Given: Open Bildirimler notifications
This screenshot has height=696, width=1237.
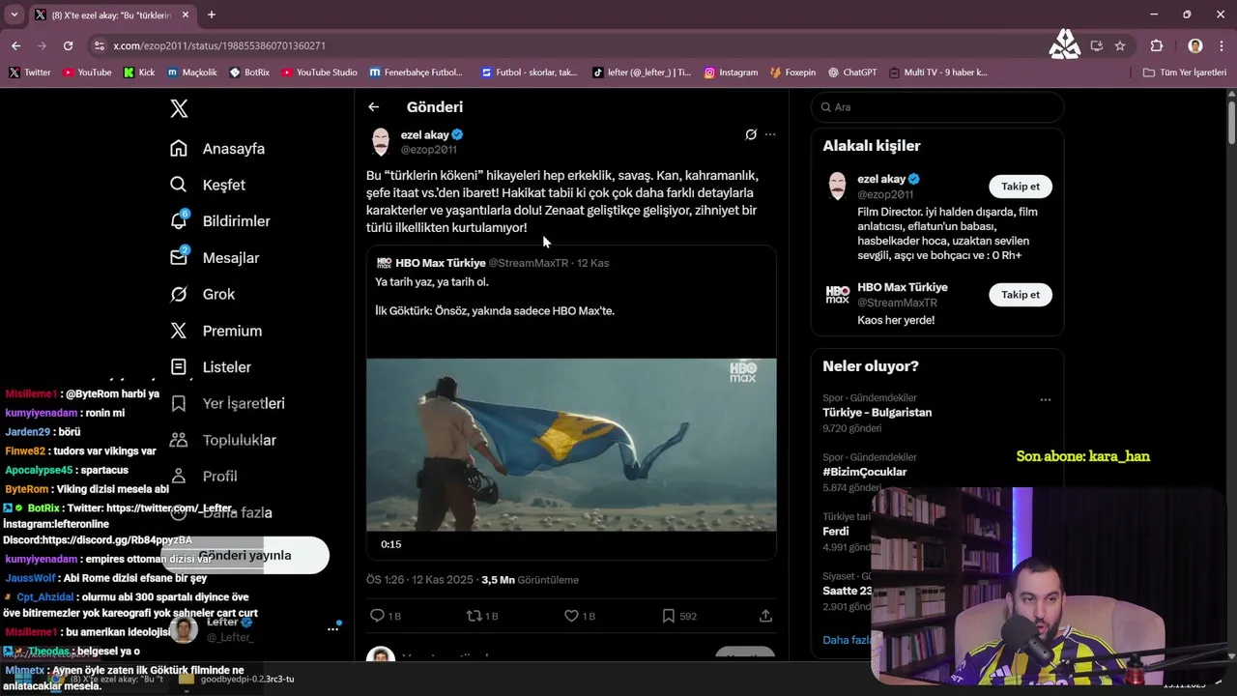Looking at the screenshot, I should (220, 221).
